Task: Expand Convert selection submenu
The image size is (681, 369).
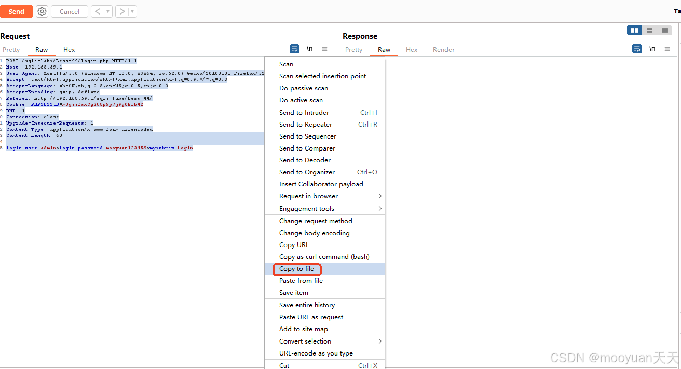Action: (324, 341)
